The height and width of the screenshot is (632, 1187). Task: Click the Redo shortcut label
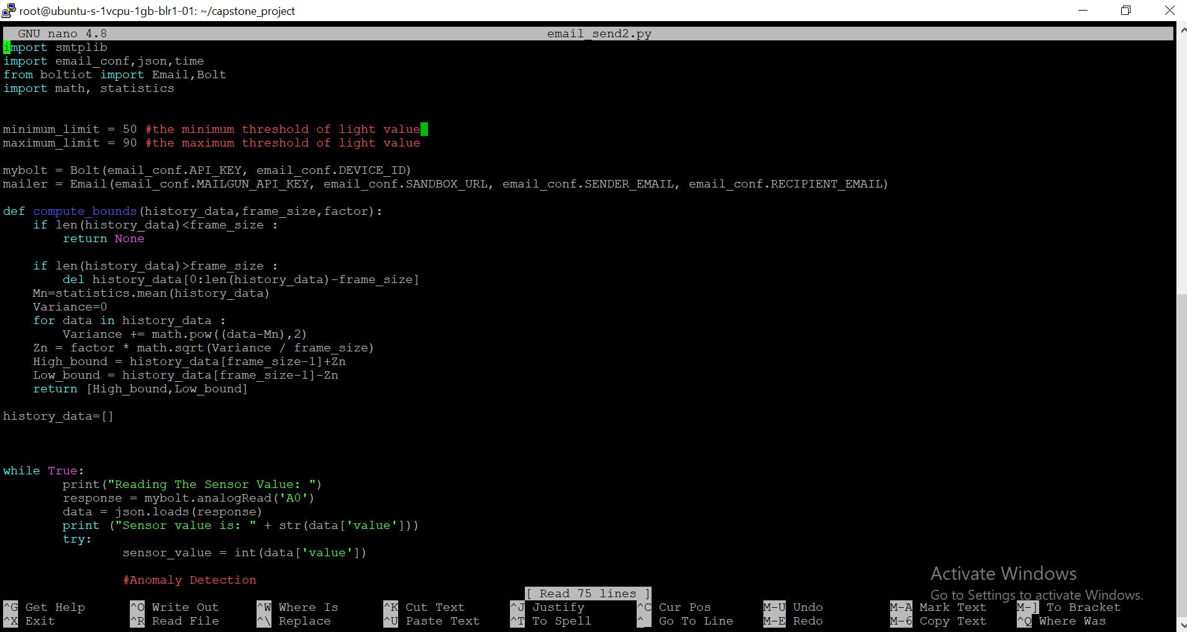pos(807,621)
